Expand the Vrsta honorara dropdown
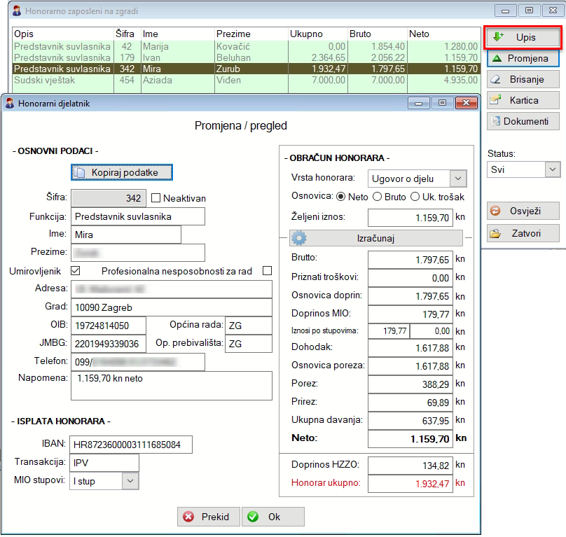Screen dimensions: 566x537 click(x=457, y=179)
